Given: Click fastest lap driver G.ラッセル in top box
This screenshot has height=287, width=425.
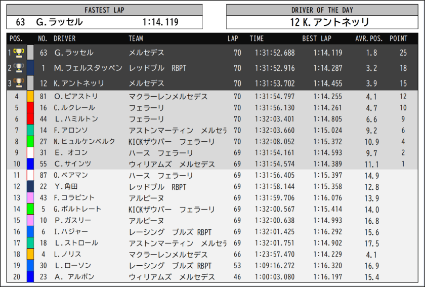Looking at the screenshot, I should tap(59, 22).
